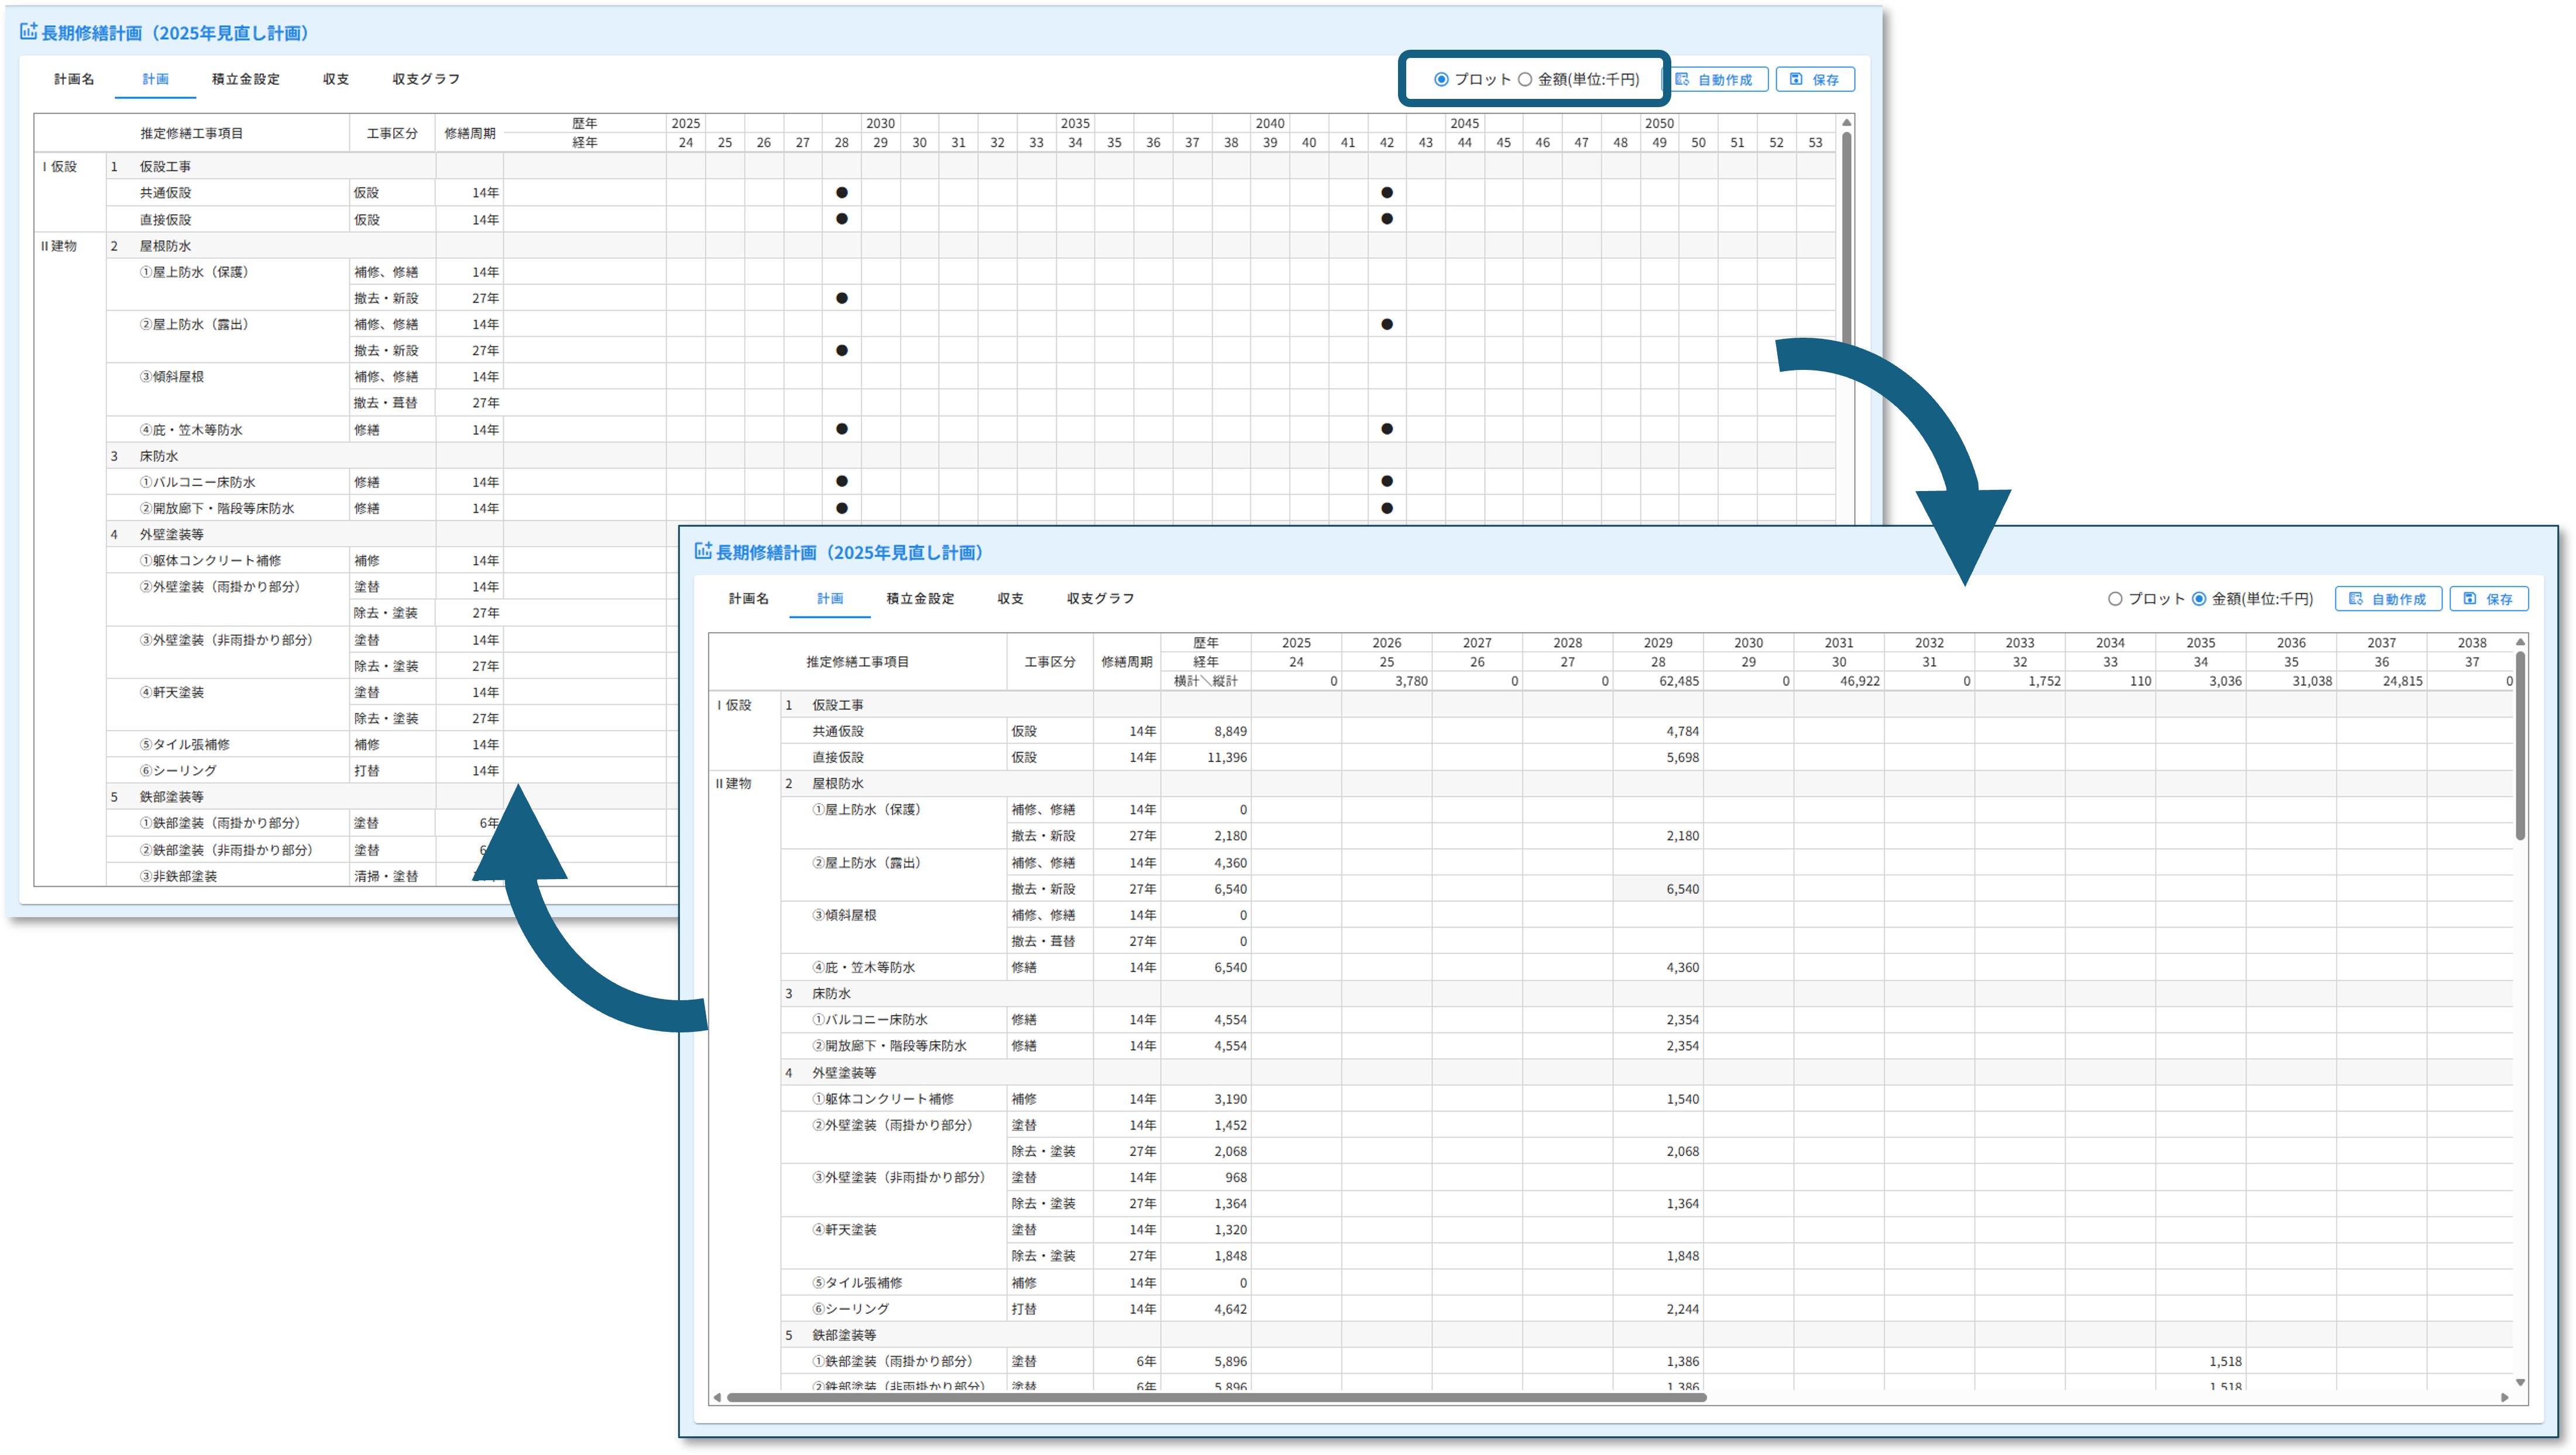Open 計画名 tab in front window
This screenshot has width=2576, height=1455.
749,599
